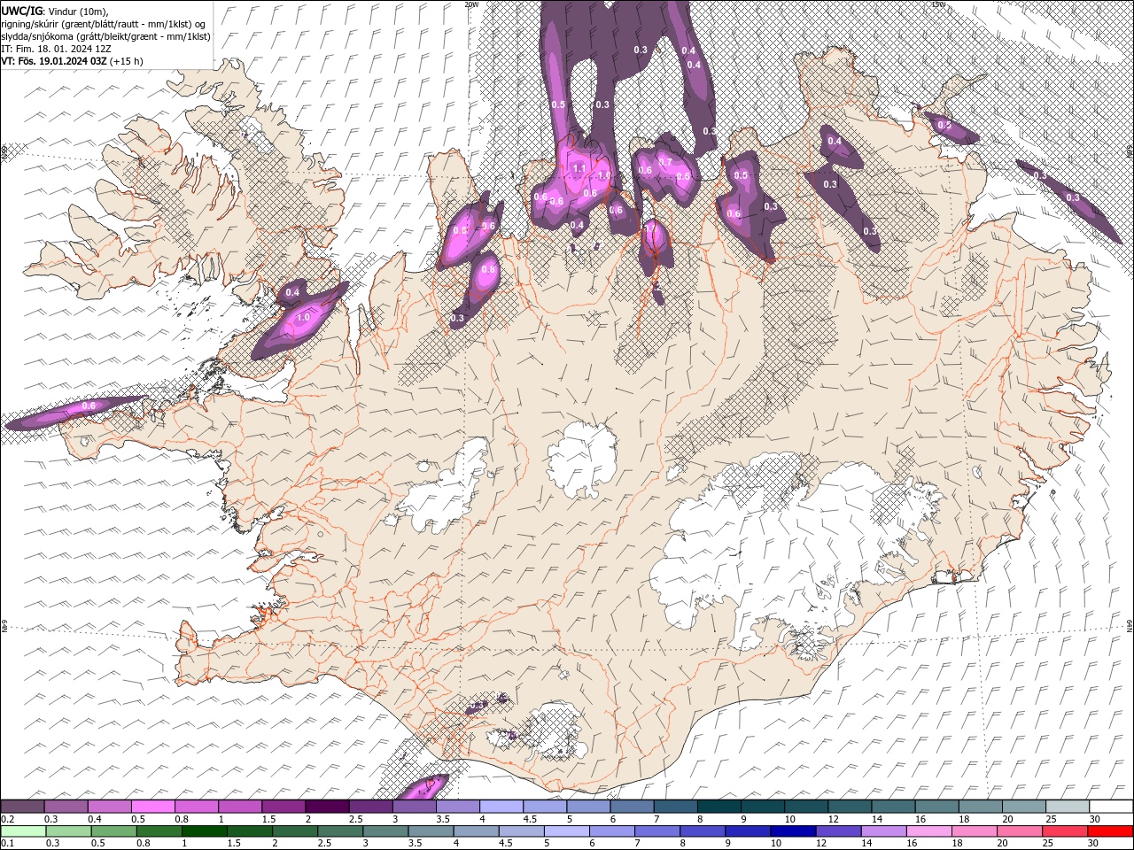Select the violet 12 rain scale swatch

point(838,831)
